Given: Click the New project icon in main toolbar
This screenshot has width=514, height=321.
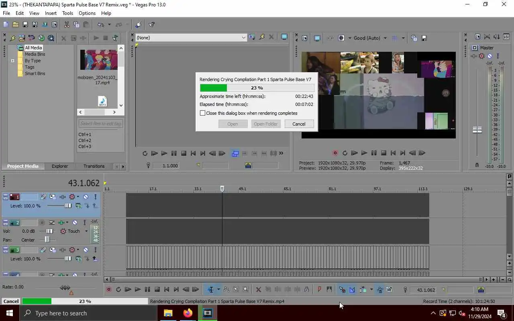Looking at the screenshot, I should coord(6,24).
